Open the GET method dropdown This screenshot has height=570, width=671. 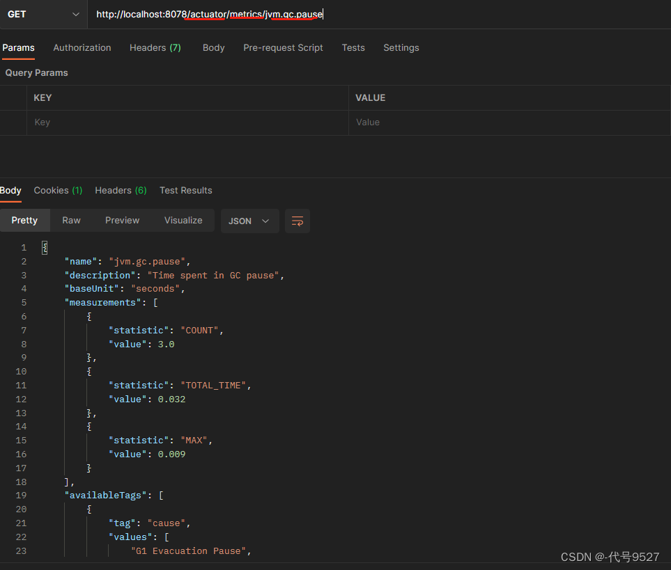coord(43,14)
